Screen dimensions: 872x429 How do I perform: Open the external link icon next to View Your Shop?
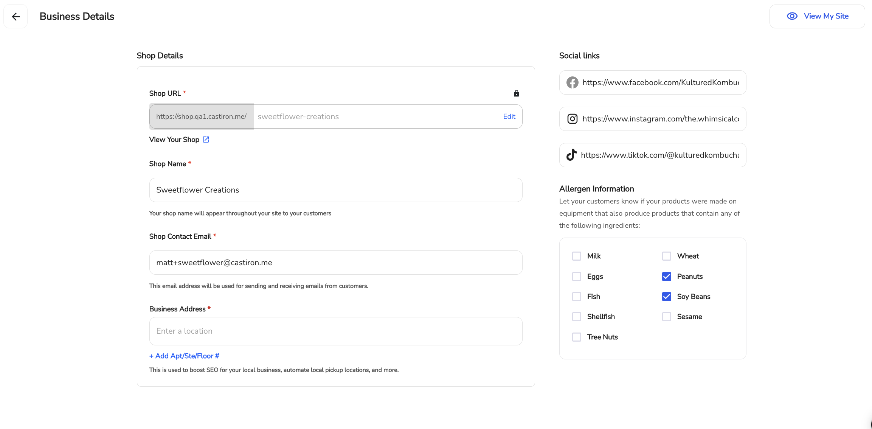point(206,140)
